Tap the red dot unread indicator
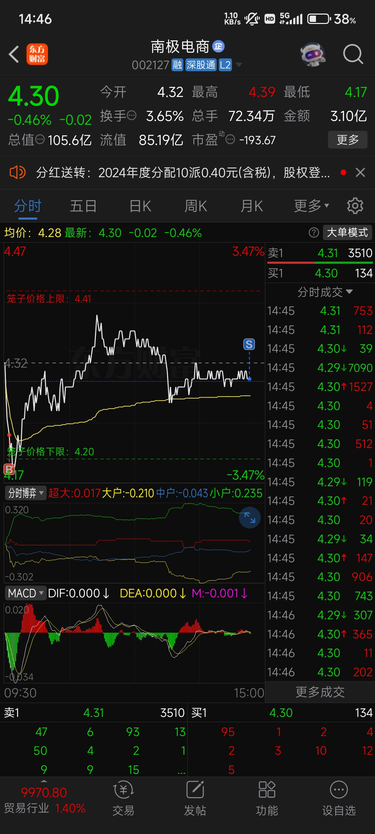The height and width of the screenshot is (834, 375). pos(343,172)
